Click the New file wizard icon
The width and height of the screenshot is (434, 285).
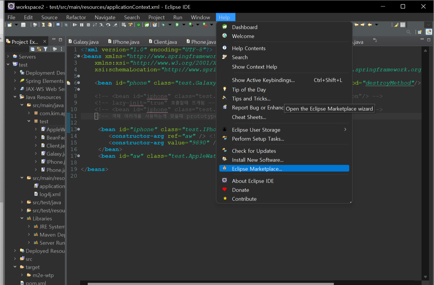[10, 25]
